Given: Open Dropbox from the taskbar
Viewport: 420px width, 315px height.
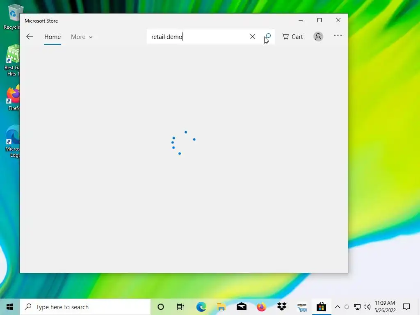Looking at the screenshot, I should [281, 307].
